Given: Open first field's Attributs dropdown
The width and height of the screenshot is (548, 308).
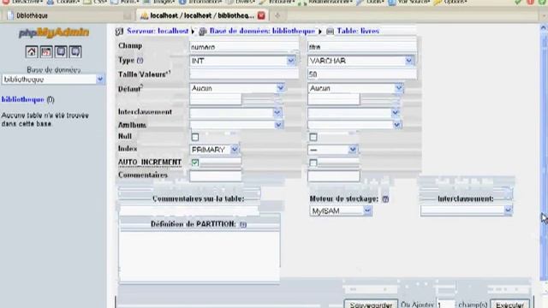Looking at the screenshot, I should (x=236, y=125).
